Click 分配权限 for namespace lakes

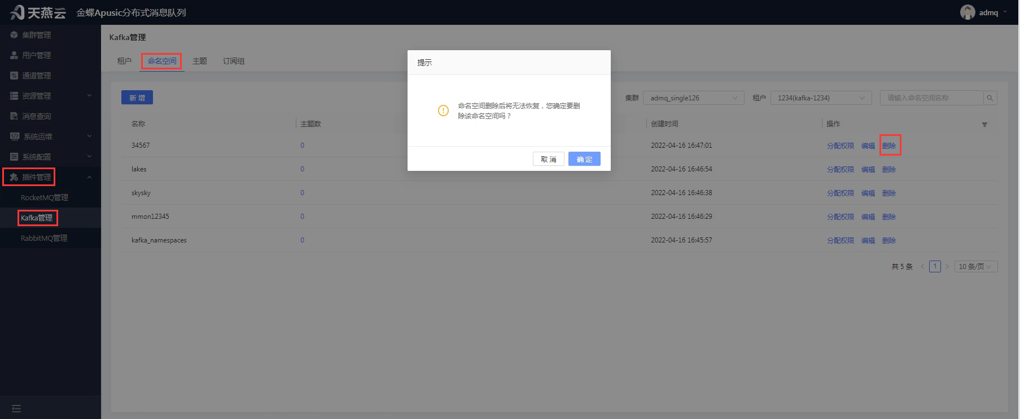pos(840,170)
